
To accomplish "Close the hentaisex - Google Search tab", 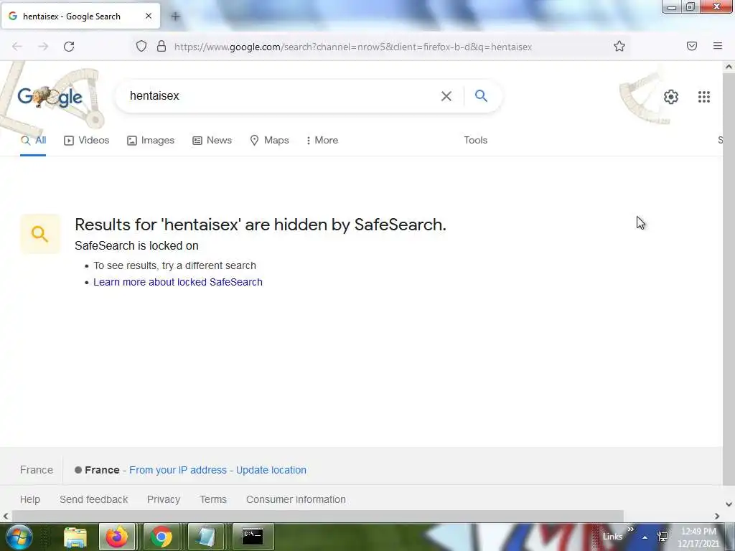I will point(149,16).
